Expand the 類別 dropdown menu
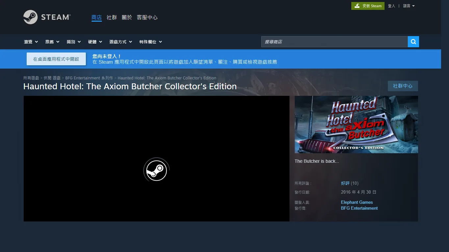This screenshot has height=252, width=449. [x=74, y=42]
